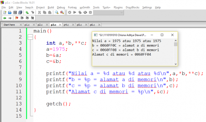206x122 pixels.
Task: Open the Settings menu
Action: click(147, 7)
